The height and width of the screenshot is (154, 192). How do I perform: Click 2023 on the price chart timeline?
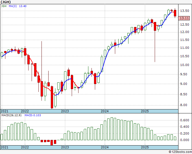click(x=65, y=111)
